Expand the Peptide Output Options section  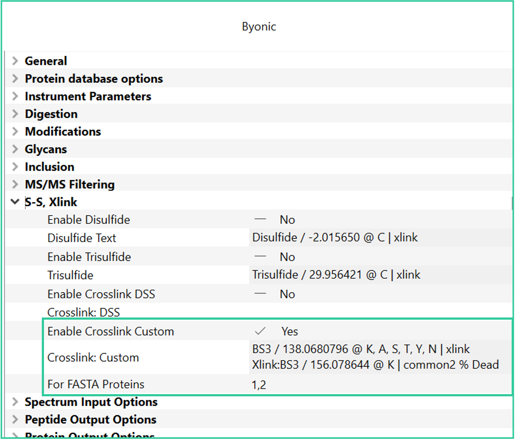(15, 419)
